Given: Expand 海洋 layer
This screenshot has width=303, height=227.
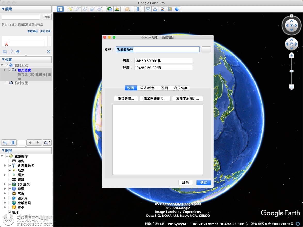Looking at the screenshot, I should click(5, 189).
